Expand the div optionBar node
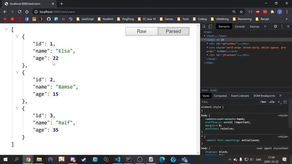The image size is (292, 164). click(207, 44)
